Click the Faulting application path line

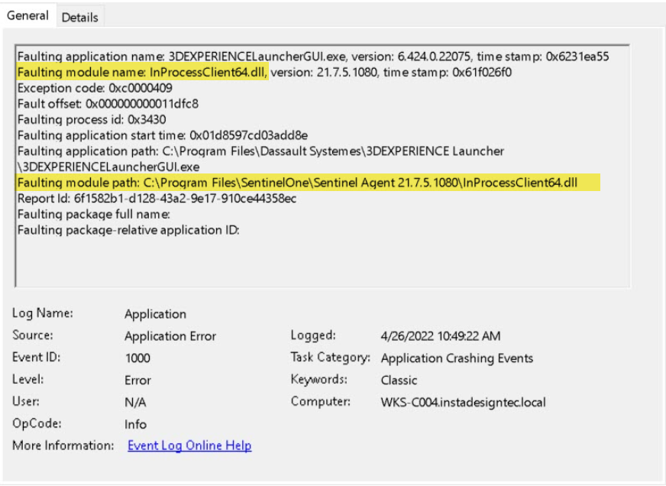tap(260, 151)
